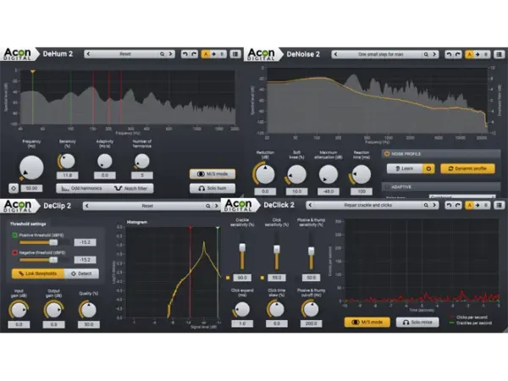Toggle Link thresholds in DeClip 2
Screen dimensions: 508x381
tap(38, 273)
